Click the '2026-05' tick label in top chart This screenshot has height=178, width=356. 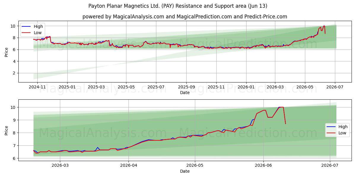coord(305,87)
